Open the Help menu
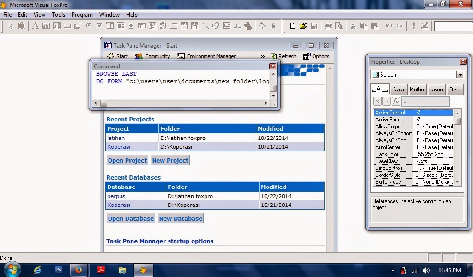473x277 pixels. pyautogui.click(x=132, y=15)
